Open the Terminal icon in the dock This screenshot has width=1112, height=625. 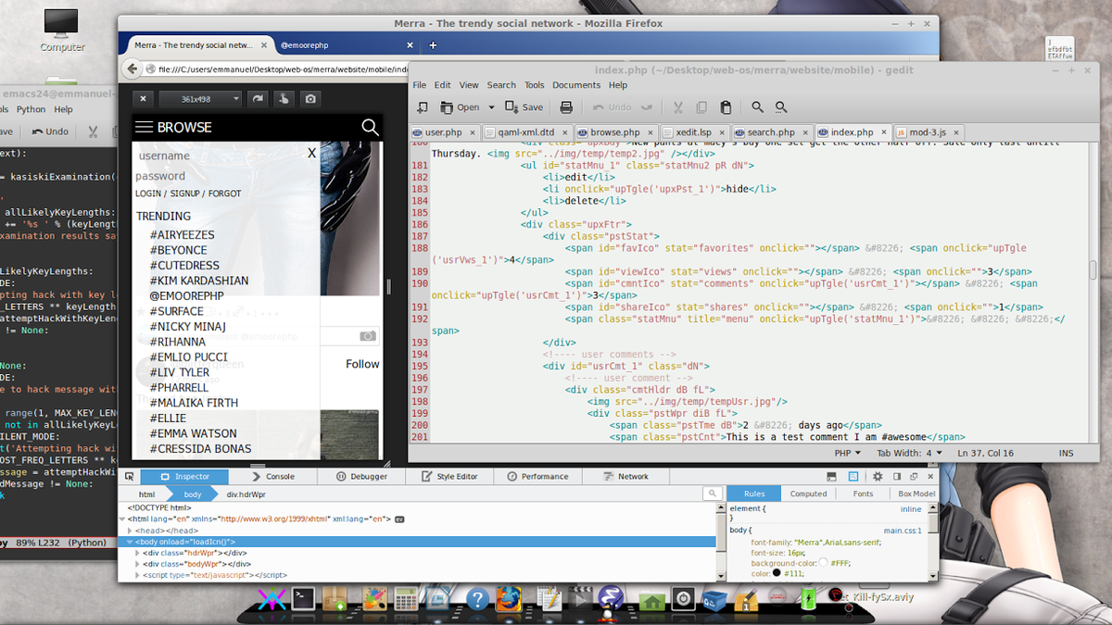(x=302, y=599)
